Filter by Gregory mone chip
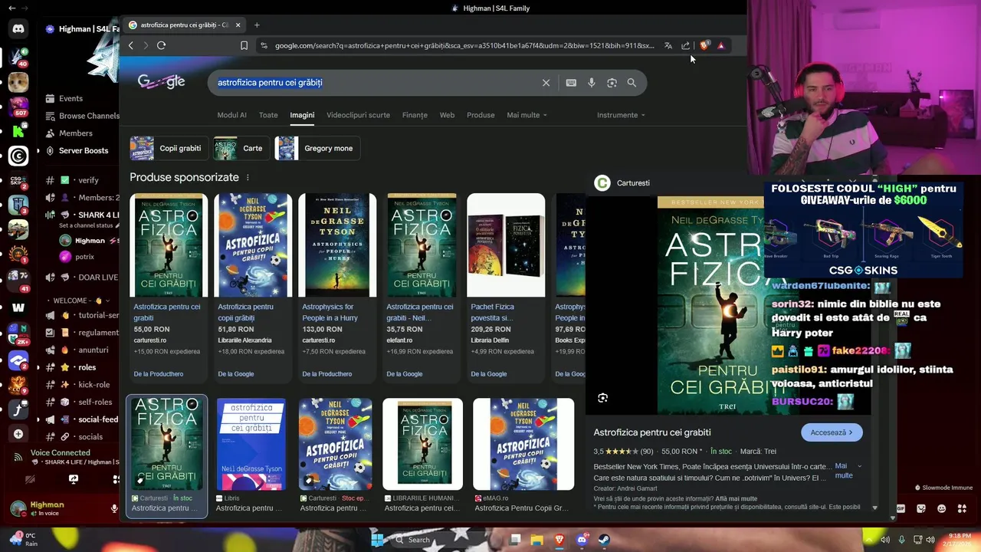981x552 pixels. click(x=318, y=148)
